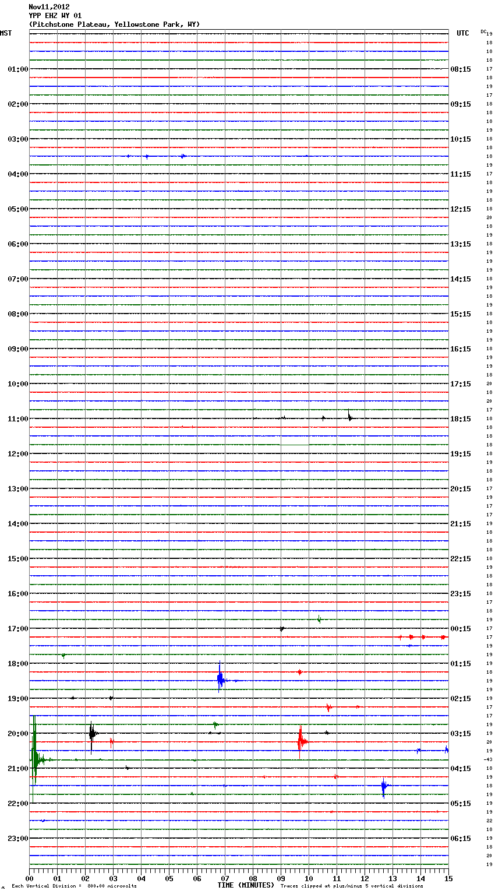Image resolution: width=495 pixels, height=894 pixels.
Task: Click minute 05 on the bottom axis
Action: click(x=169, y=878)
